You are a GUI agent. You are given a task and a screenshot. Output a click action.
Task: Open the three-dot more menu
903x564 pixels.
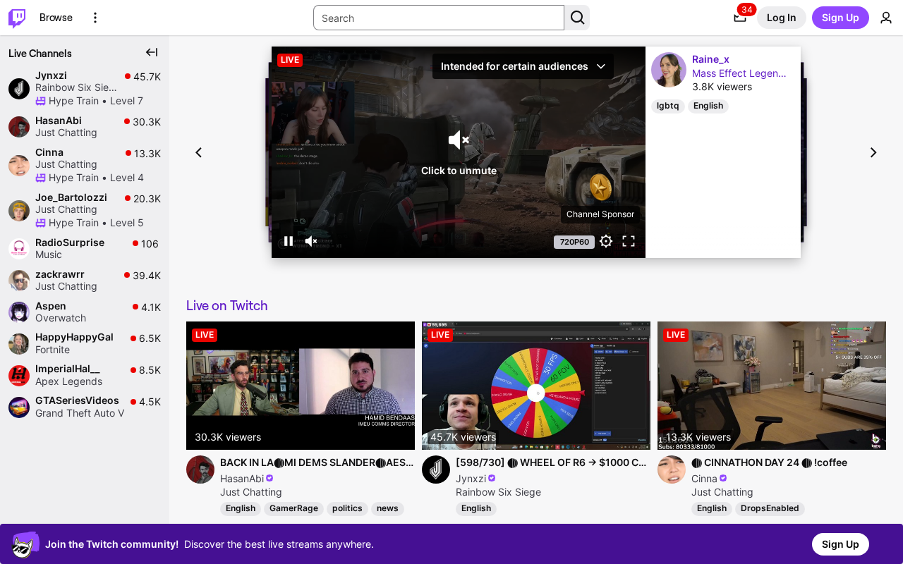(x=95, y=18)
